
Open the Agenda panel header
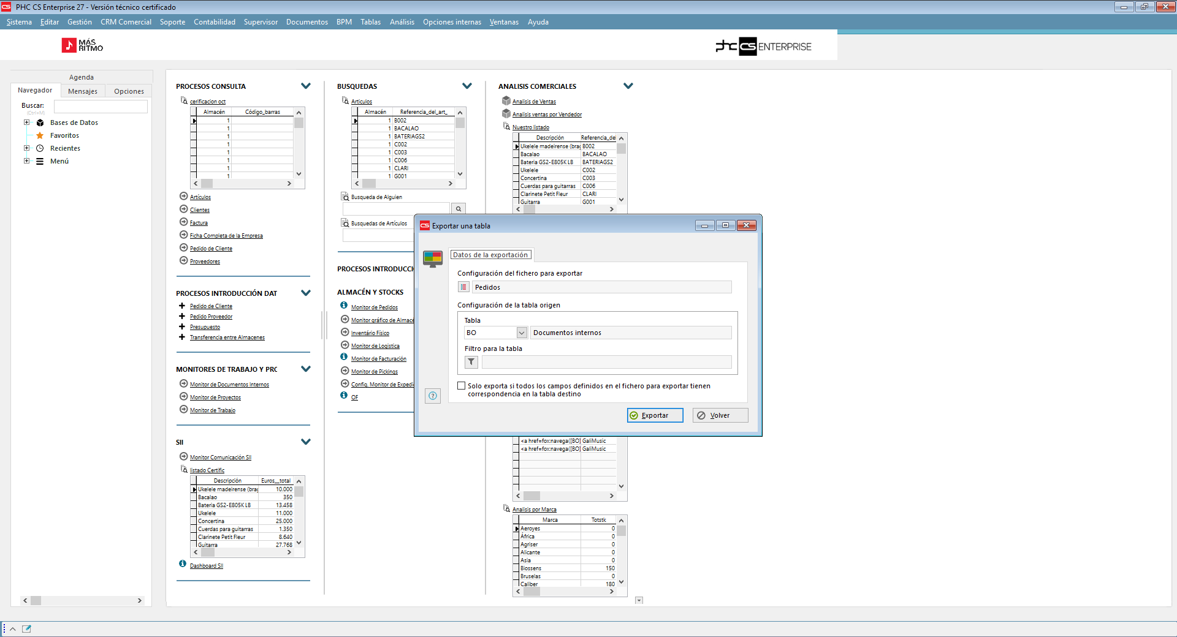82,77
